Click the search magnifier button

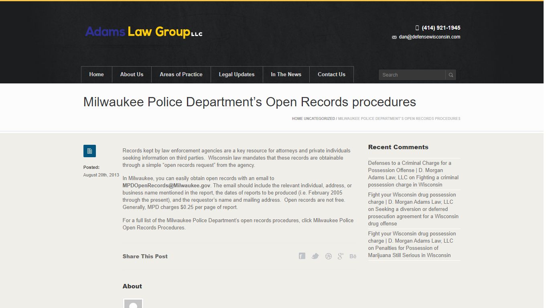pos(451,75)
